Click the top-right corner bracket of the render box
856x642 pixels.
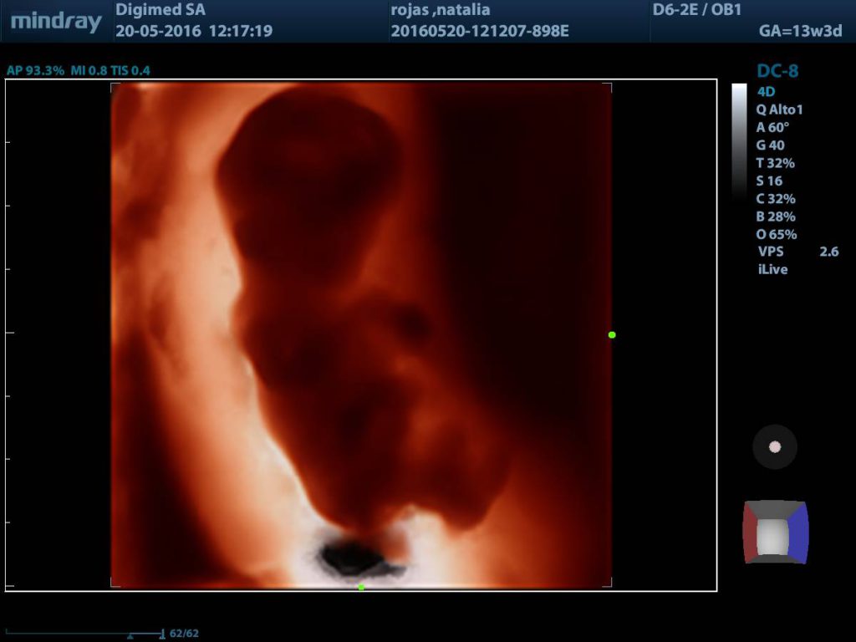coord(608,87)
